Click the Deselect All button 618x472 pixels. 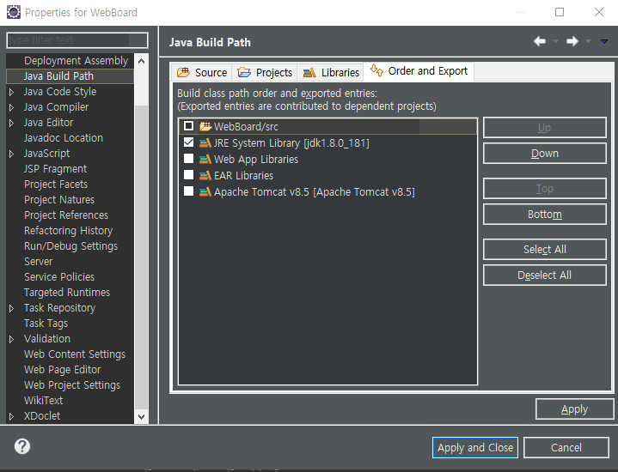coord(545,275)
